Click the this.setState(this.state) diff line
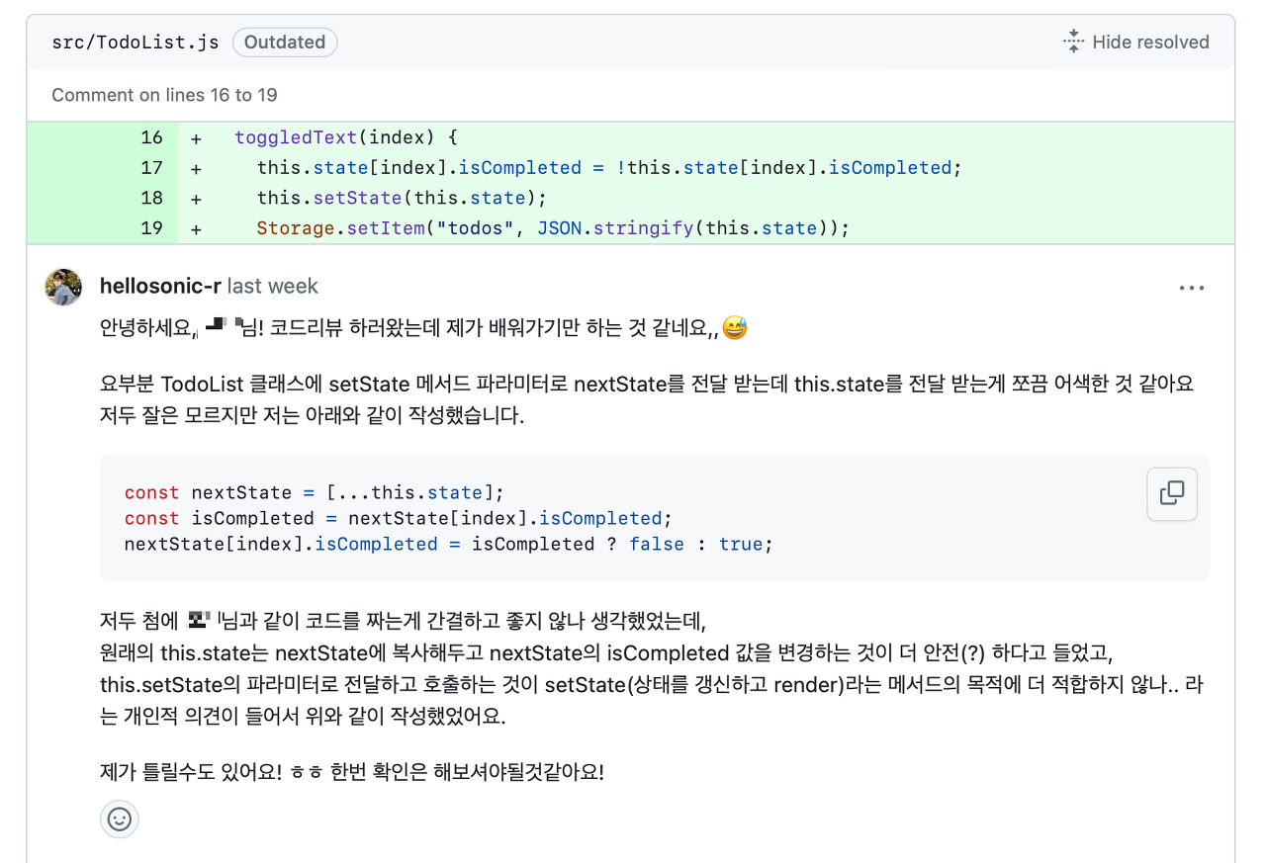 tap(402, 198)
